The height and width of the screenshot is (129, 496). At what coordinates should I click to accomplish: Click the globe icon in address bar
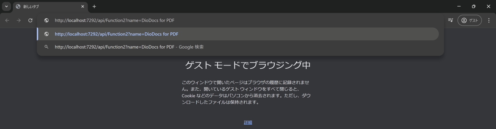(x=47, y=20)
